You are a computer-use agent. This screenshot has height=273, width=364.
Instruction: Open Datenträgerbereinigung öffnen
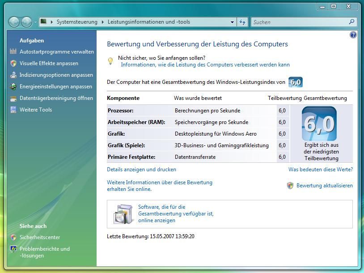(x=56, y=98)
